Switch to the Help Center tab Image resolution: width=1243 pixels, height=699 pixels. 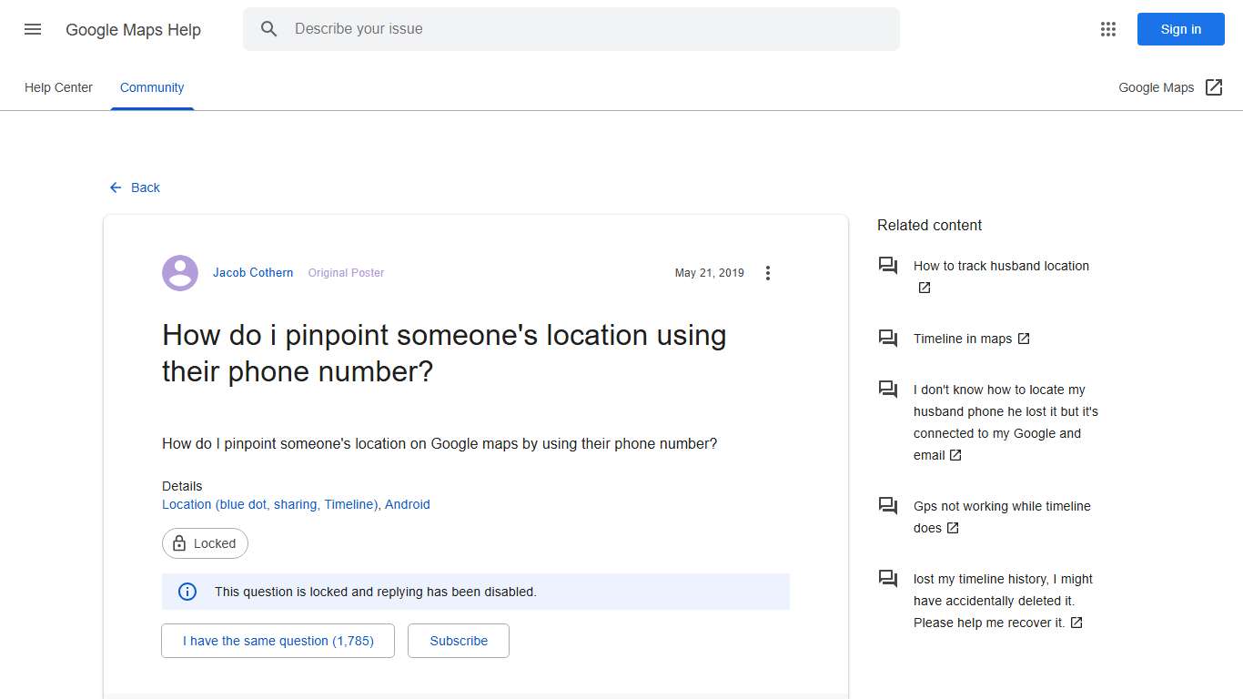pos(58,87)
